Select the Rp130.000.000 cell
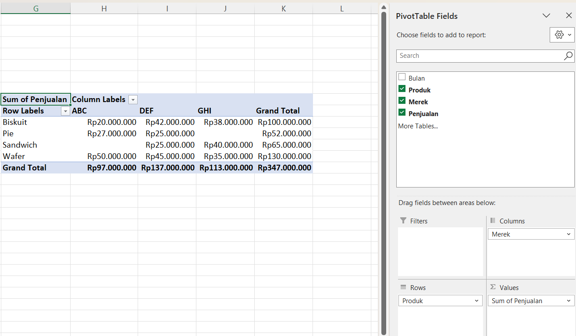Viewport: 576px width, 336px height. (284, 156)
